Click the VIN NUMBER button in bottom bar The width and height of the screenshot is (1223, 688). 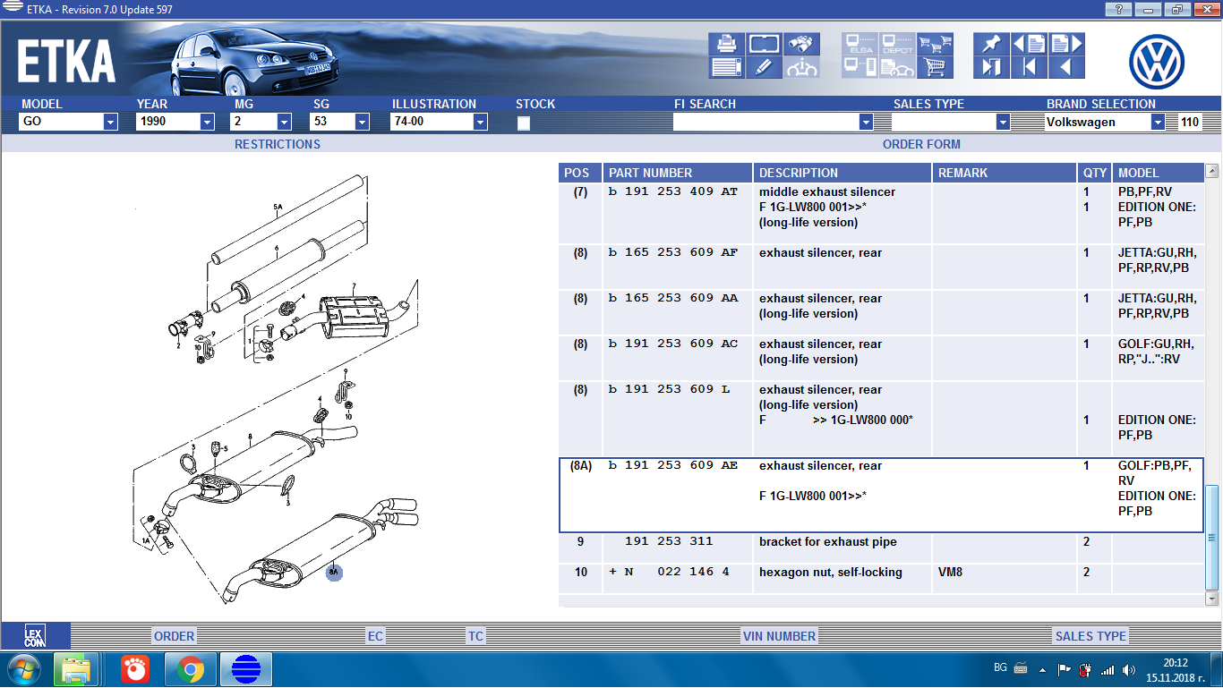click(x=779, y=636)
